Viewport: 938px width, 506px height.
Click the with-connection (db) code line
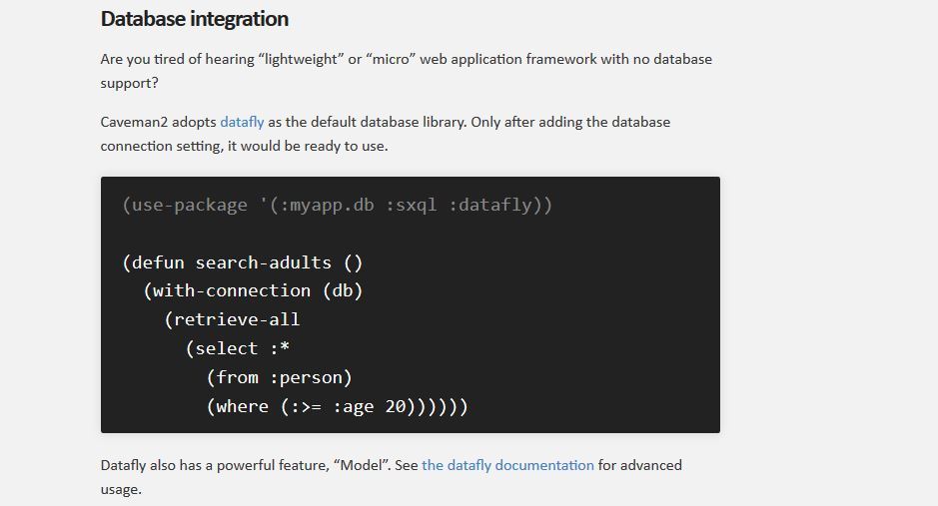253,290
